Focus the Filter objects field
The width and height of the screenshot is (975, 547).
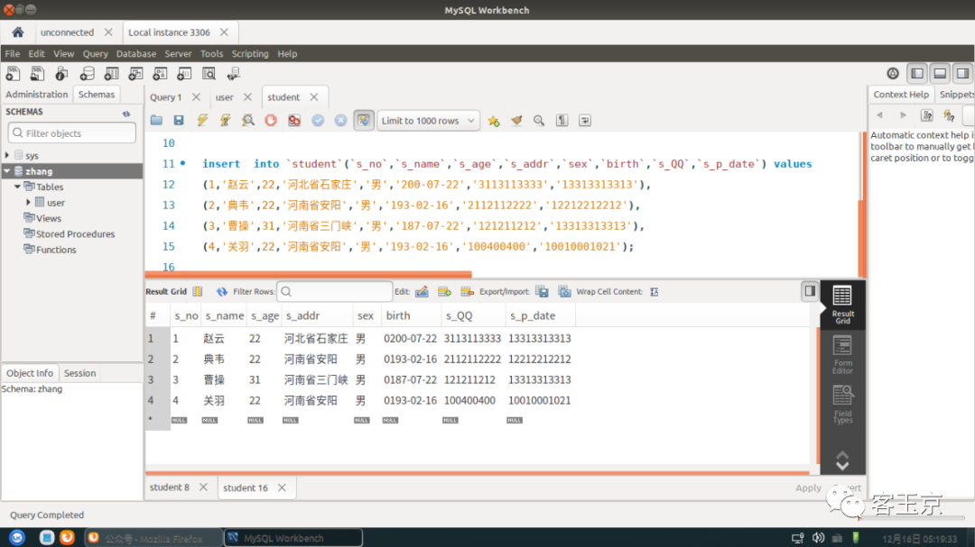[71, 132]
